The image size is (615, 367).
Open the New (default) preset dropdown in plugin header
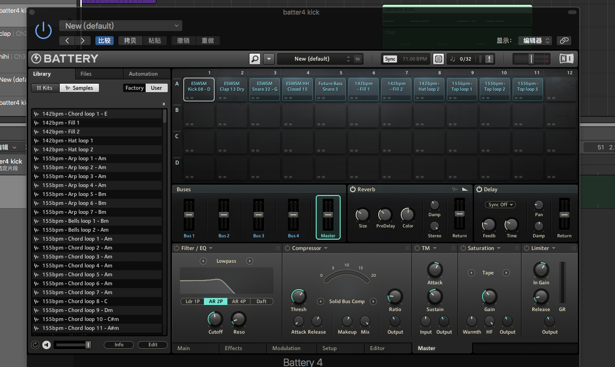121,26
